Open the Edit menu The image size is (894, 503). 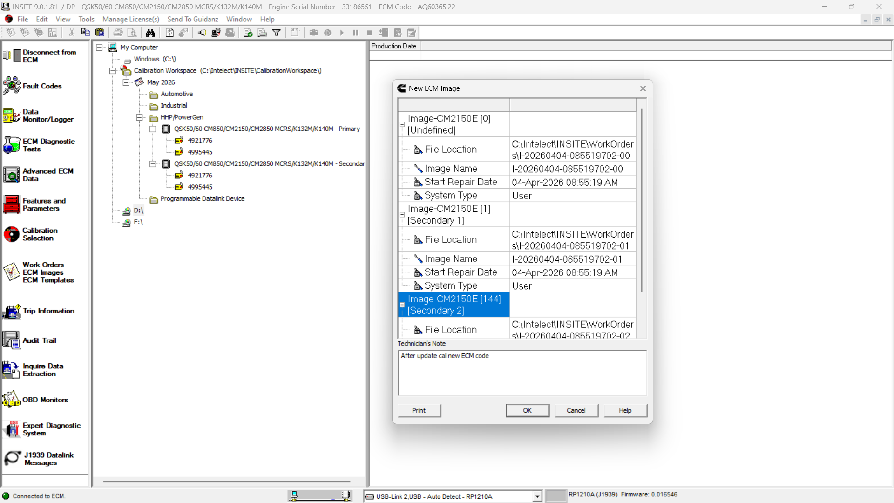click(42, 19)
